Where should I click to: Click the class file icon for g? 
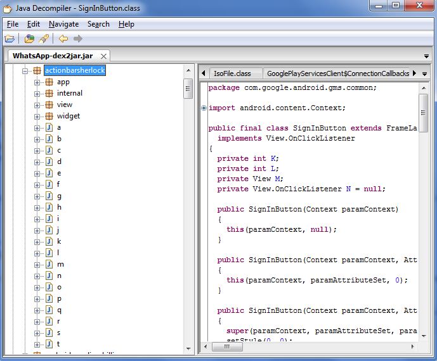(49, 196)
